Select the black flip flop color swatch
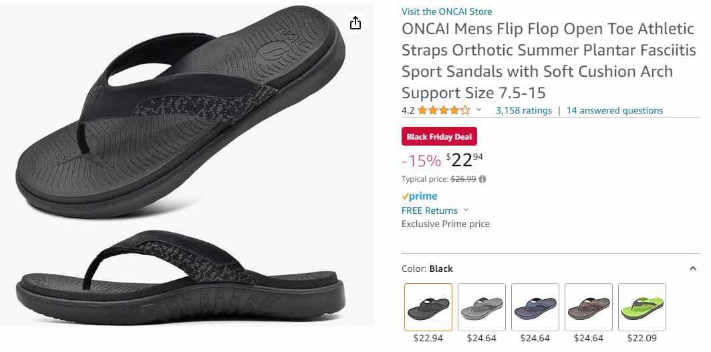 (428, 307)
